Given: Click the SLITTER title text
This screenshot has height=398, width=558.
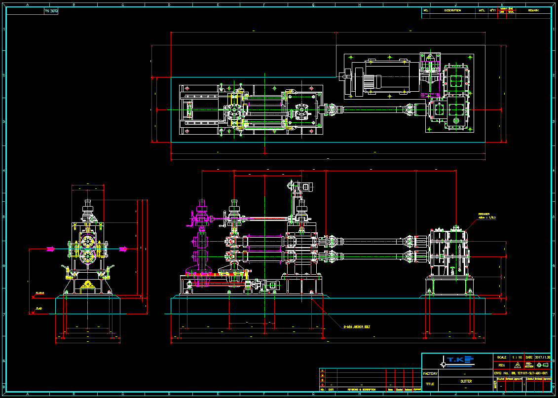Looking at the screenshot, I should (466, 381).
